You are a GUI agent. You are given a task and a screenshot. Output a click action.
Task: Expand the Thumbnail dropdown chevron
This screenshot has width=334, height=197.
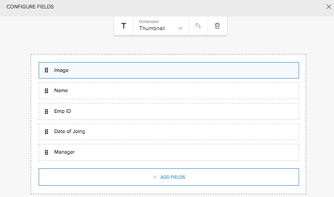[180, 29]
